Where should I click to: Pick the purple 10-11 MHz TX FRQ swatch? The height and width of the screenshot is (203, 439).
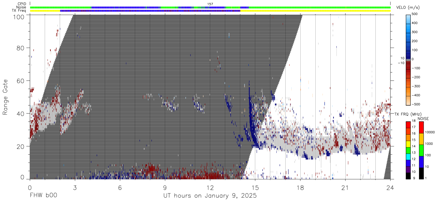pos(408,169)
